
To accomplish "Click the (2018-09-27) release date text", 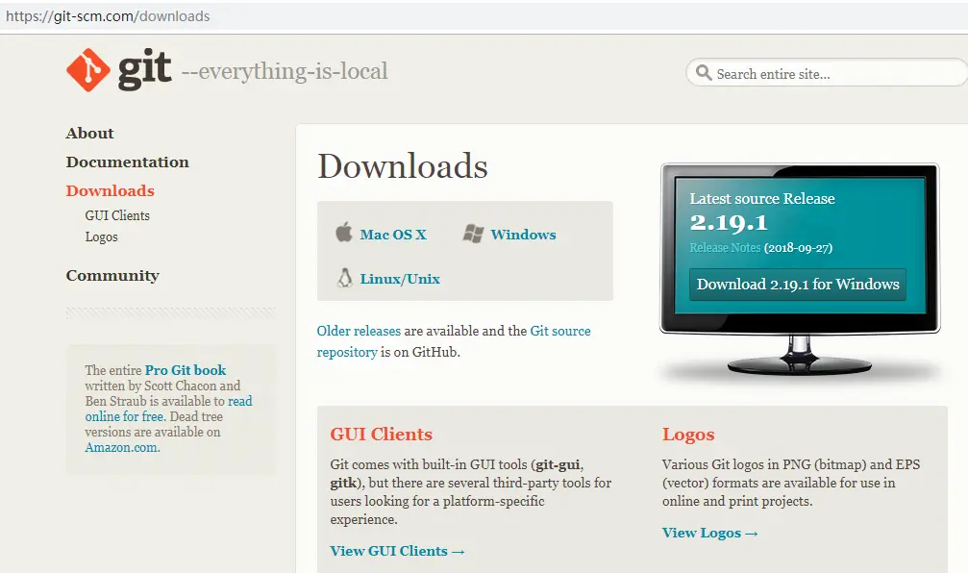I will pyautogui.click(x=798, y=248).
